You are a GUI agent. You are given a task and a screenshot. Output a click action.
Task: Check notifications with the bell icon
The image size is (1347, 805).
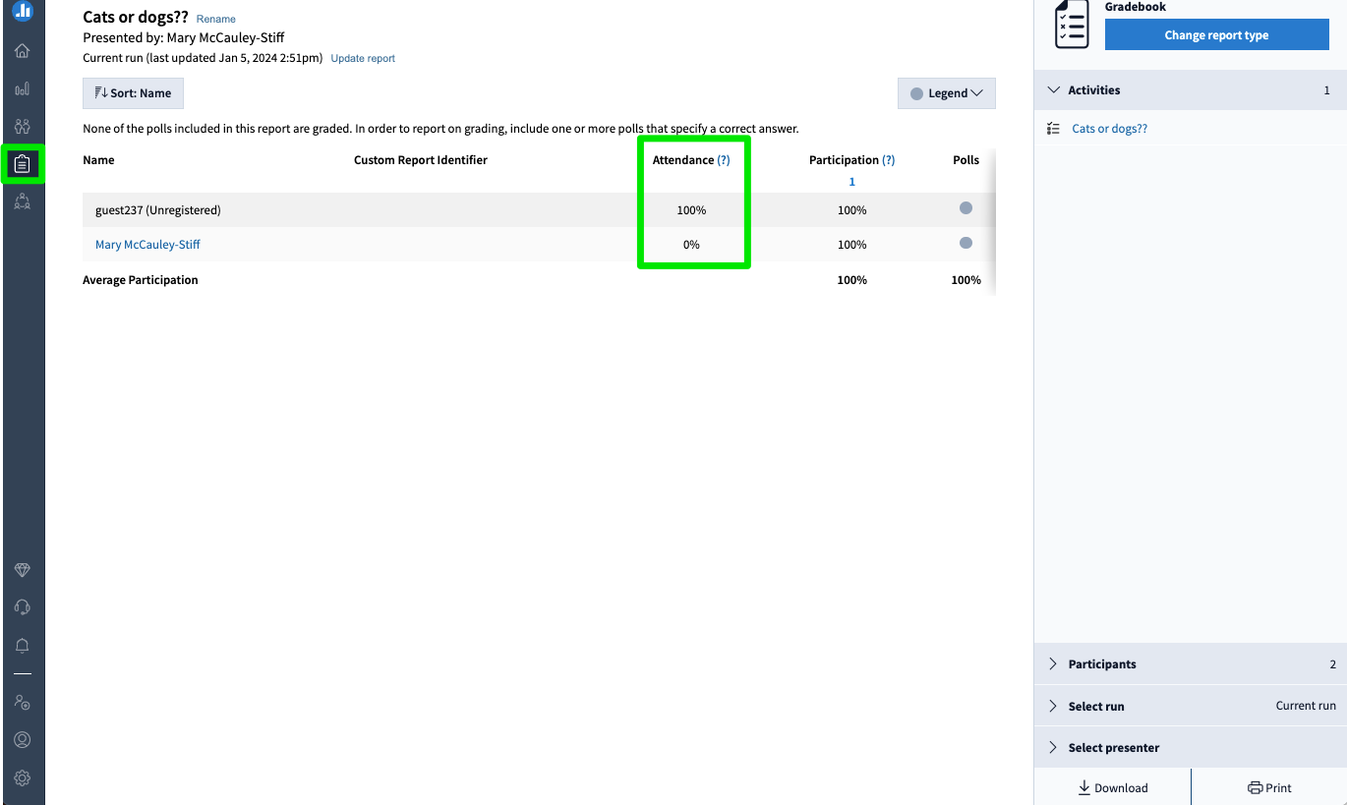22,645
